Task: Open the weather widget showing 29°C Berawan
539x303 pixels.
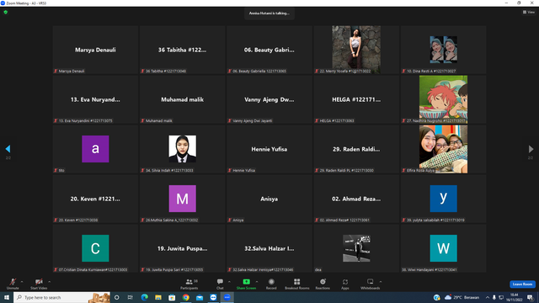Action: click(x=462, y=297)
